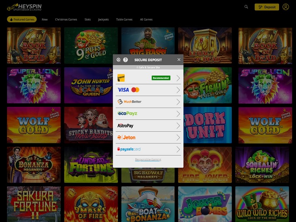Open the user account profile icon
Viewport: 296px width, 222px height.
[286, 7]
